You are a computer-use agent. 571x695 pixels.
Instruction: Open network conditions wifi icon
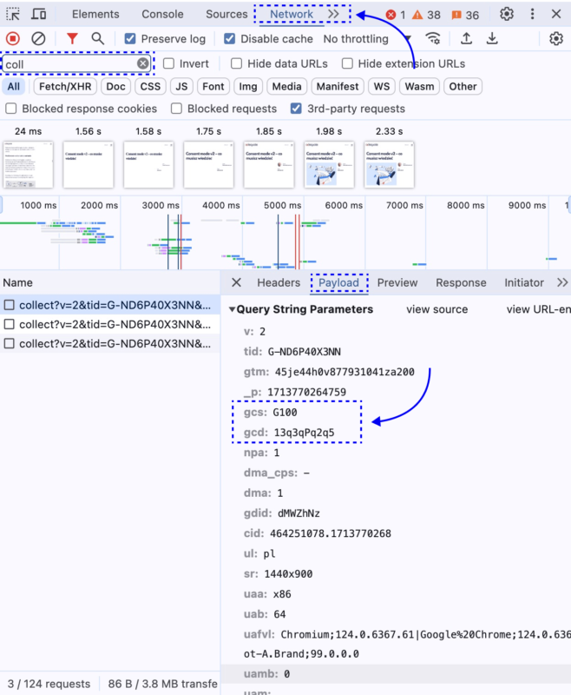click(x=433, y=39)
